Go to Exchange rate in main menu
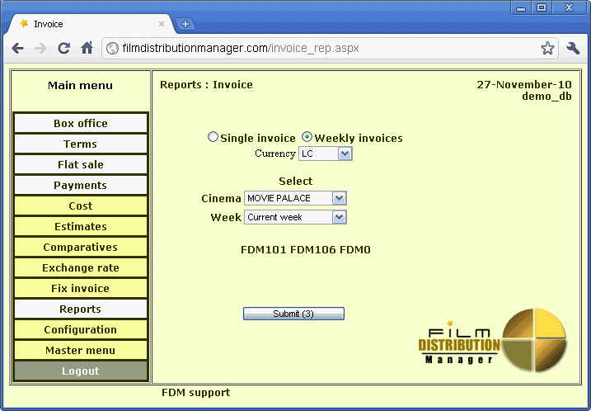The width and height of the screenshot is (591, 411). pos(81,268)
